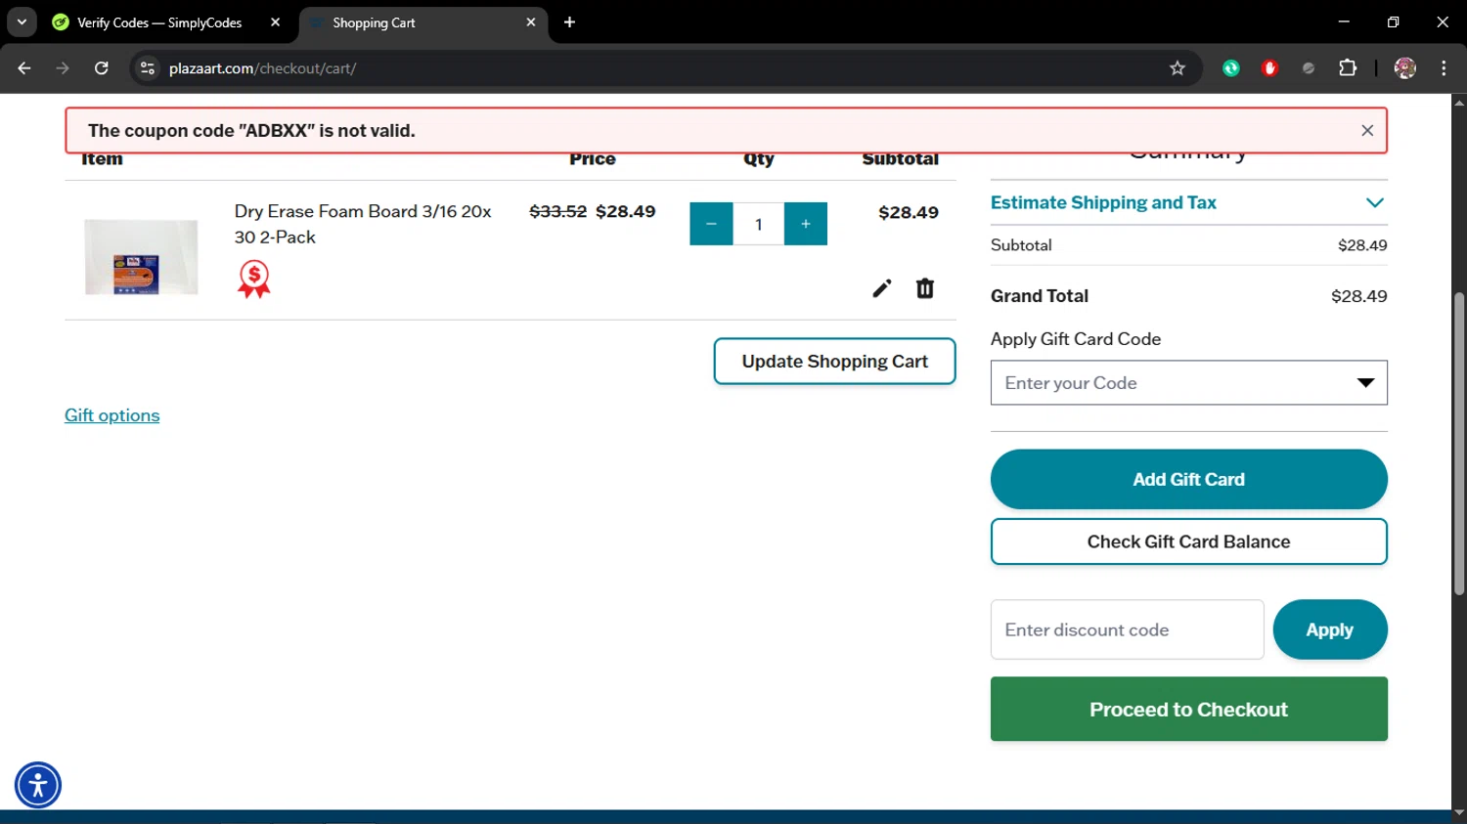Open the browser Extensions puzzle menu
Viewport: 1467px width, 824px height.
pyautogui.click(x=1348, y=68)
